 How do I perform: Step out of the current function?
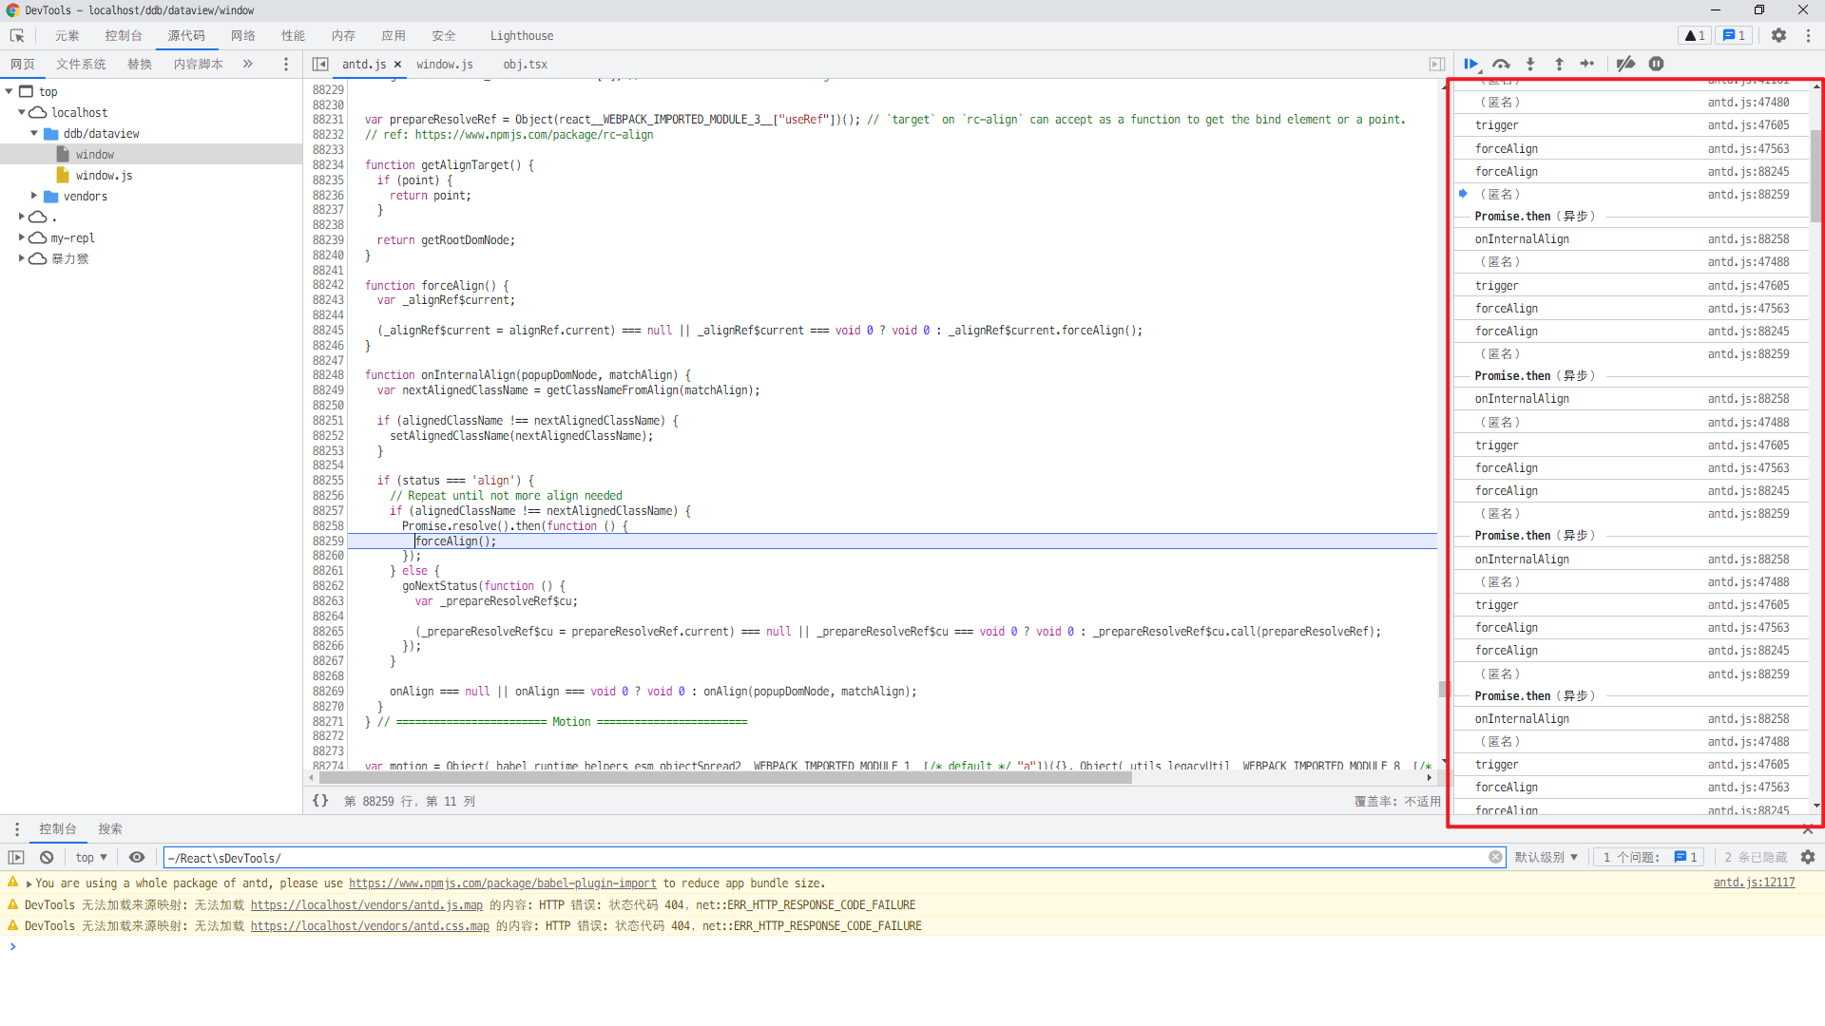coord(1559,64)
